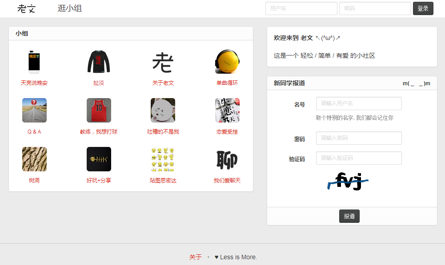Click the red basketball jersey icon
Screen dimensions: 445x265
click(99, 110)
